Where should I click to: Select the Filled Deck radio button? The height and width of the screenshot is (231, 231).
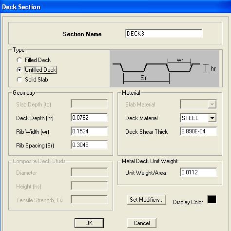coord(19,60)
